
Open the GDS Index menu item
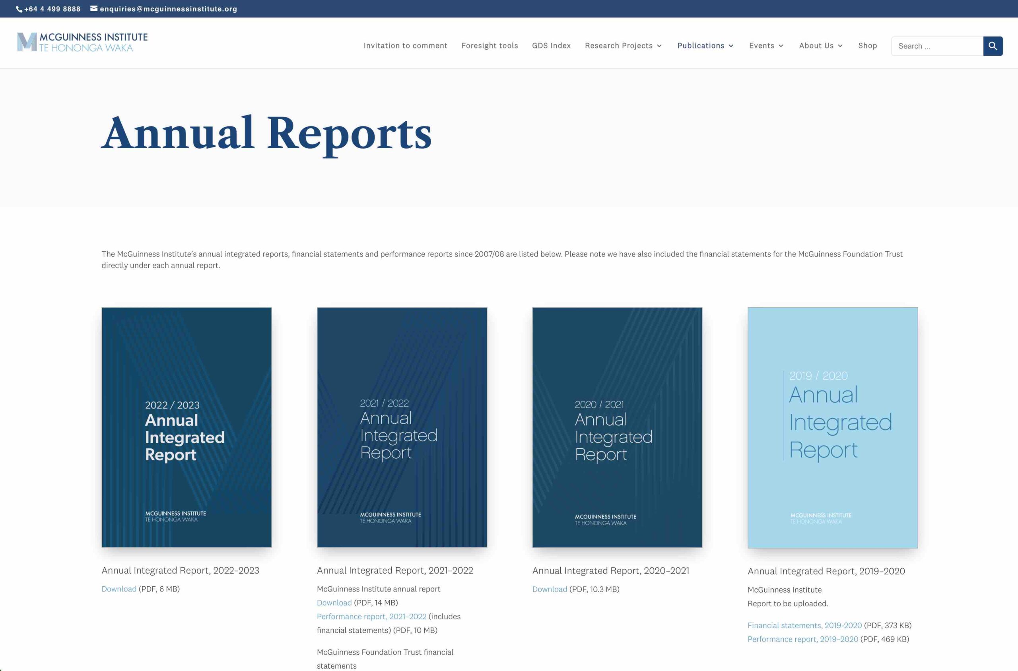pyautogui.click(x=551, y=46)
